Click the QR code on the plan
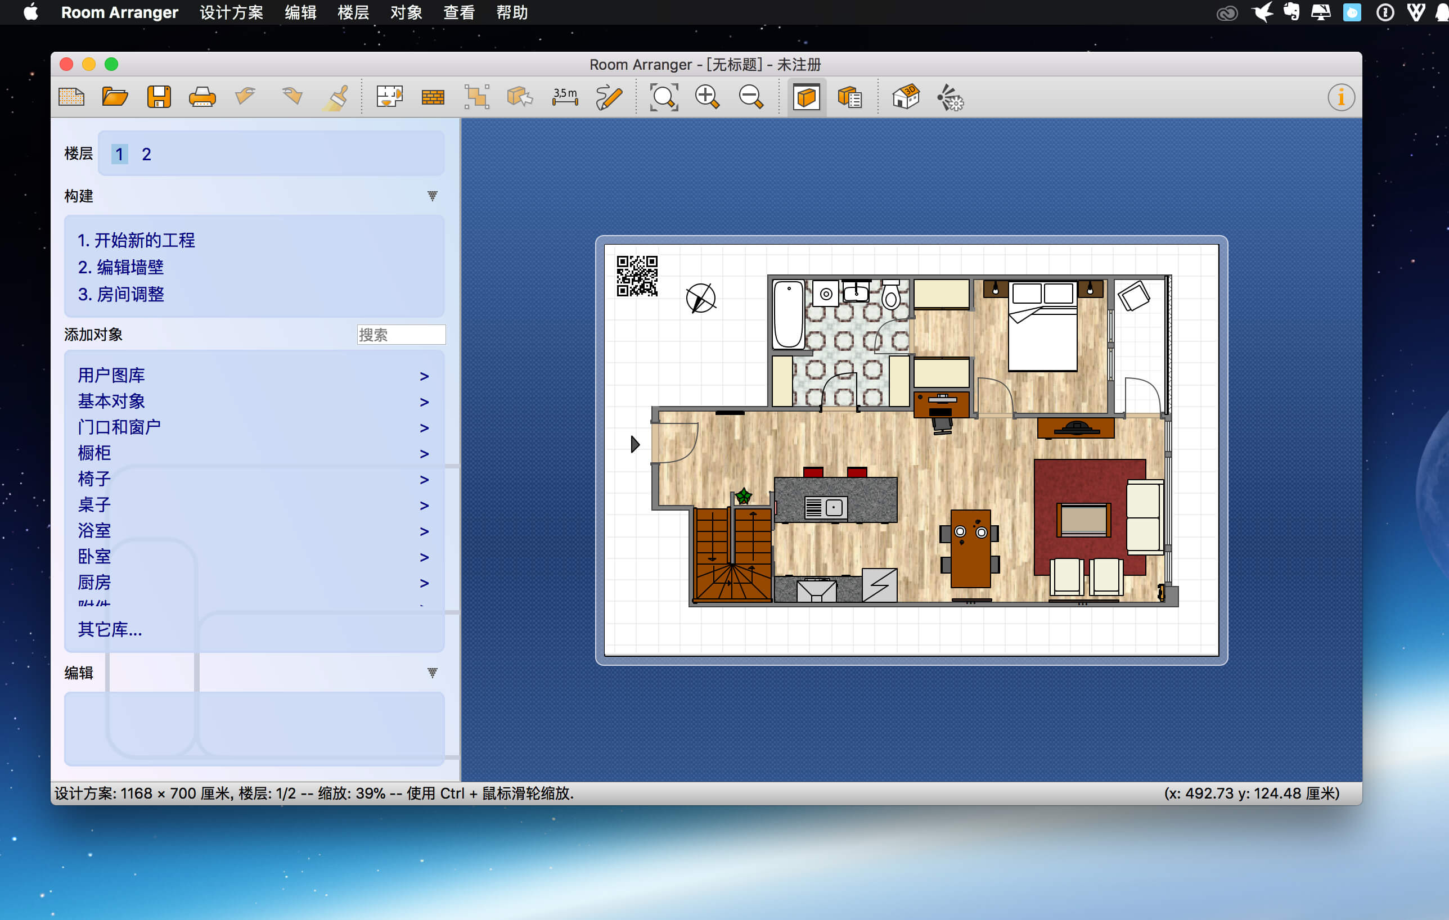Viewport: 1449px width, 920px height. pyautogui.click(x=637, y=276)
